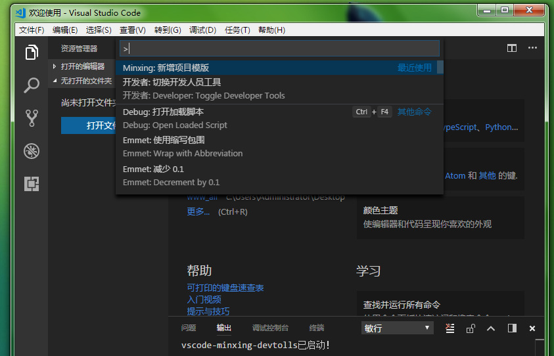Open the 帮助(H) menu

(x=271, y=30)
